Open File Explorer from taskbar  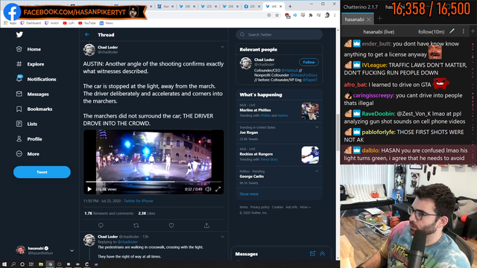(40, 264)
